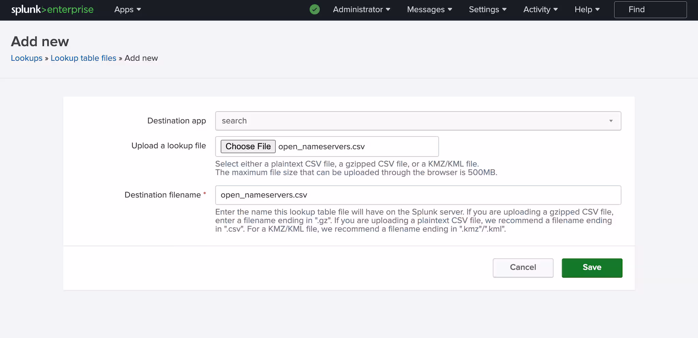Open the Messages menu
This screenshot has height=338, width=698.
[429, 10]
